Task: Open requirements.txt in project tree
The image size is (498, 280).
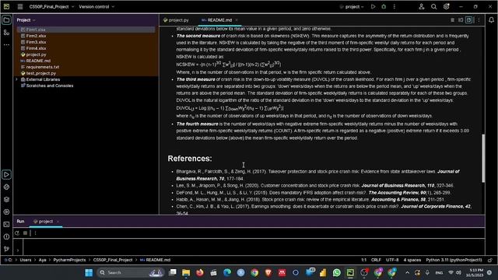Action: click(x=42, y=67)
